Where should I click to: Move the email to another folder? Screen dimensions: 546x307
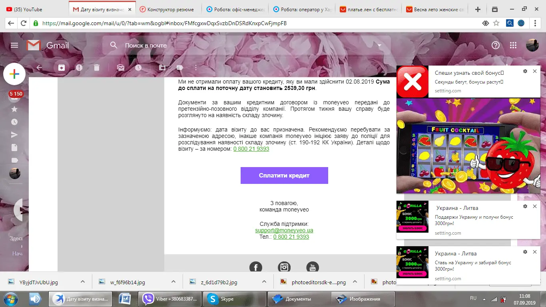[x=162, y=68]
